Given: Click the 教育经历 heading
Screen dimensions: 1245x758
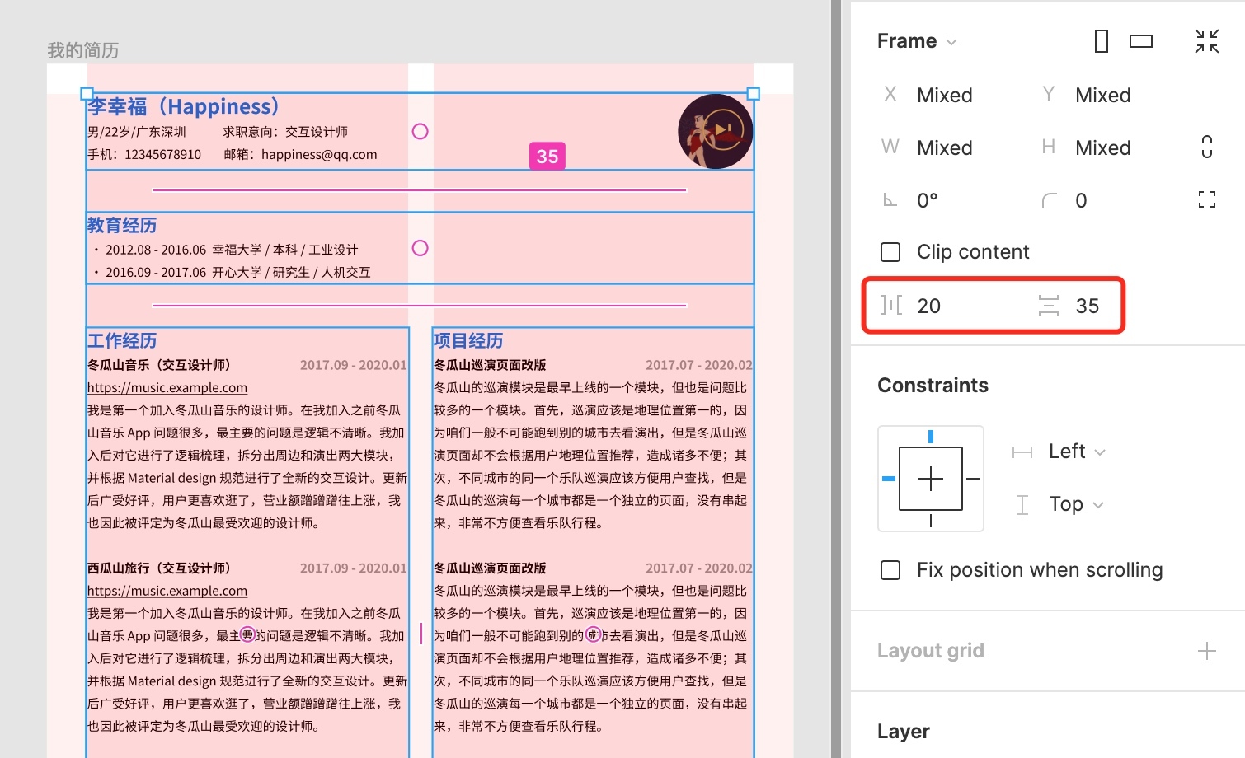Looking at the screenshot, I should [122, 225].
